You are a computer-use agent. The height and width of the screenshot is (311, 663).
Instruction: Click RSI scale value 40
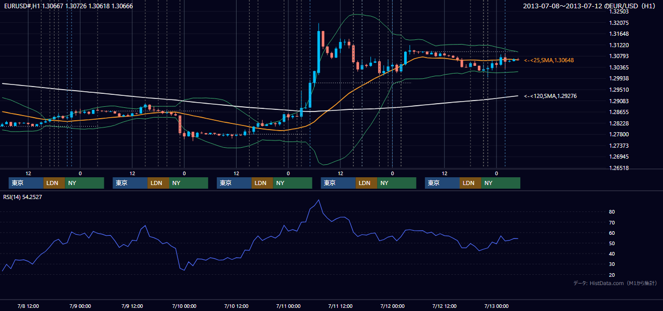(612, 253)
